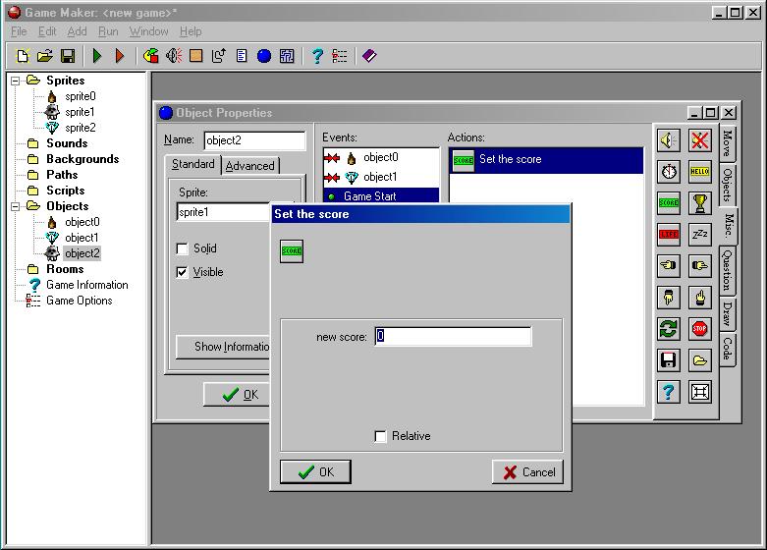767x550 pixels.
Task: Click the Add sprite Pac-Man icon
Action: click(151, 57)
